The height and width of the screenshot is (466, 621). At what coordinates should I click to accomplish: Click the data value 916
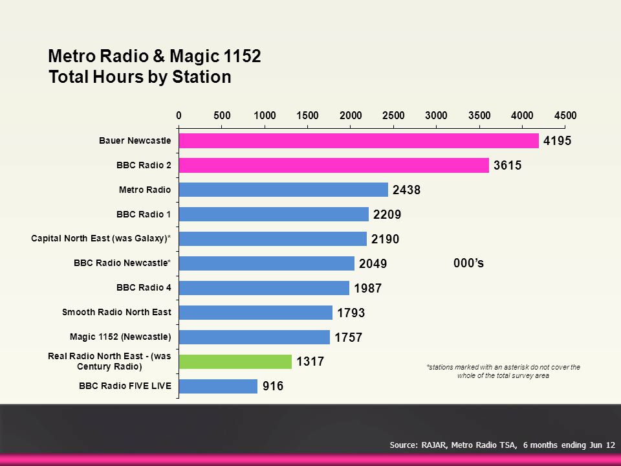pos(273,386)
